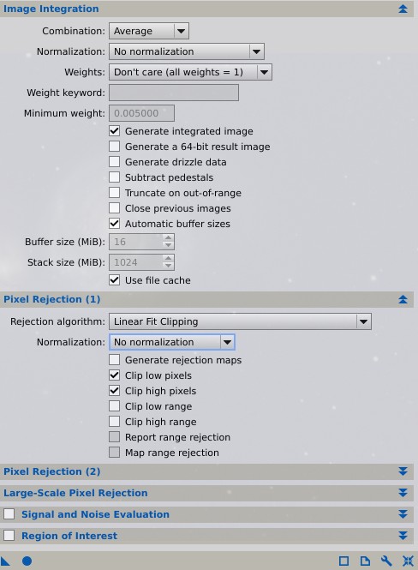Viewport: 418px width, 570px height.
Task: Click the Apply Global circle icon
Action: [x=27, y=561]
